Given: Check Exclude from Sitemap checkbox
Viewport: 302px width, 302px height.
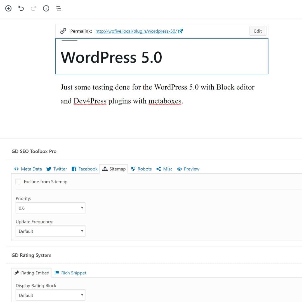Looking at the screenshot, I should pyautogui.click(x=18, y=181).
